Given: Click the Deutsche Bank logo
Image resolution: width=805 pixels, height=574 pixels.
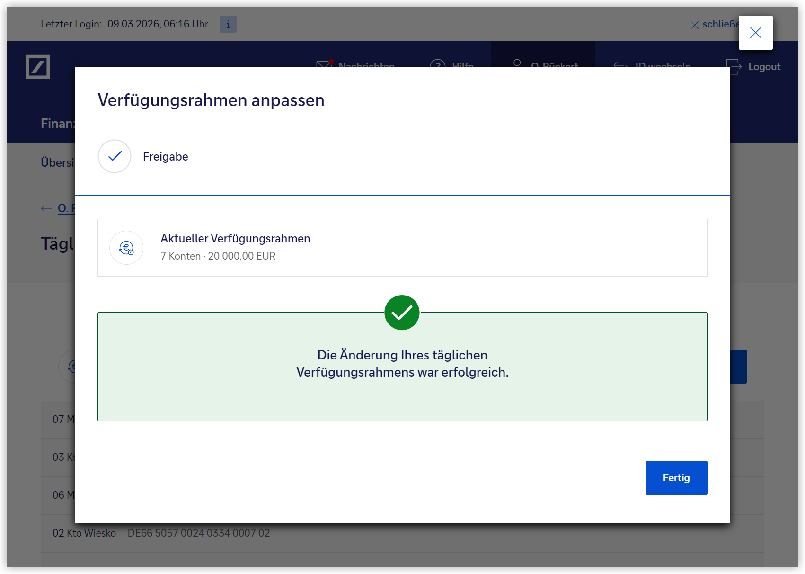Looking at the screenshot, I should tap(38, 67).
